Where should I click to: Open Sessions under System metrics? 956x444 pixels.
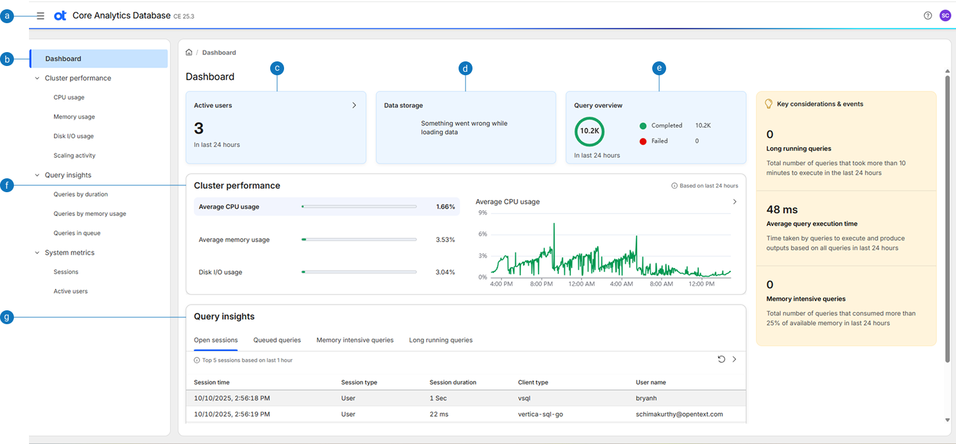point(66,272)
